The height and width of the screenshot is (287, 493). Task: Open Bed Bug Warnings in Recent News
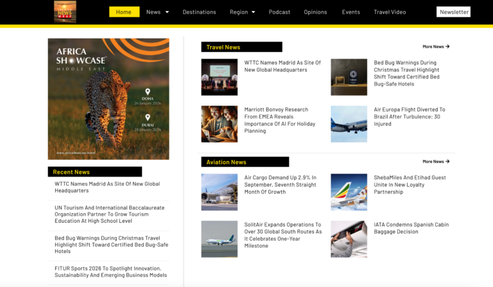[x=111, y=245]
